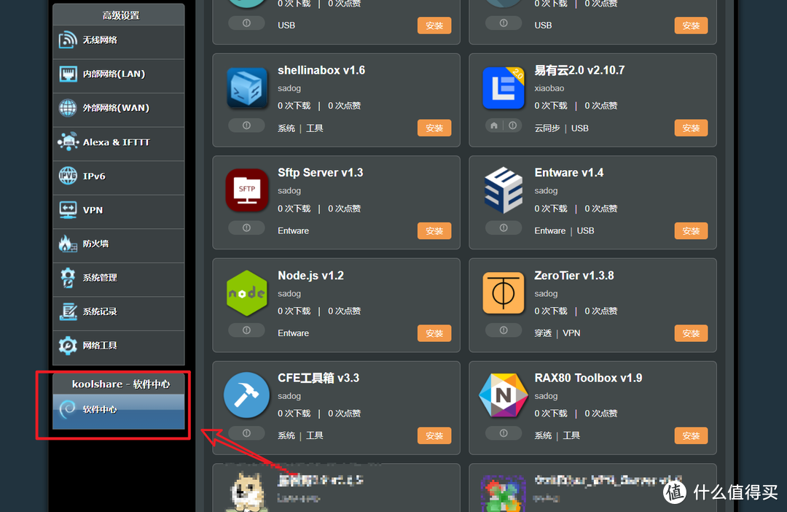Go to 外部网络(WAN) menu item
Screen dimensions: 787x512
click(119, 110)
